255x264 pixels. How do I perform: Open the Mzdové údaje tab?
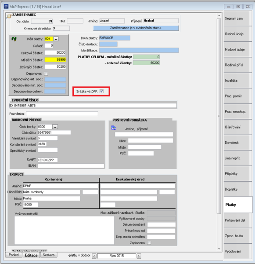click(x=238, y=49)
